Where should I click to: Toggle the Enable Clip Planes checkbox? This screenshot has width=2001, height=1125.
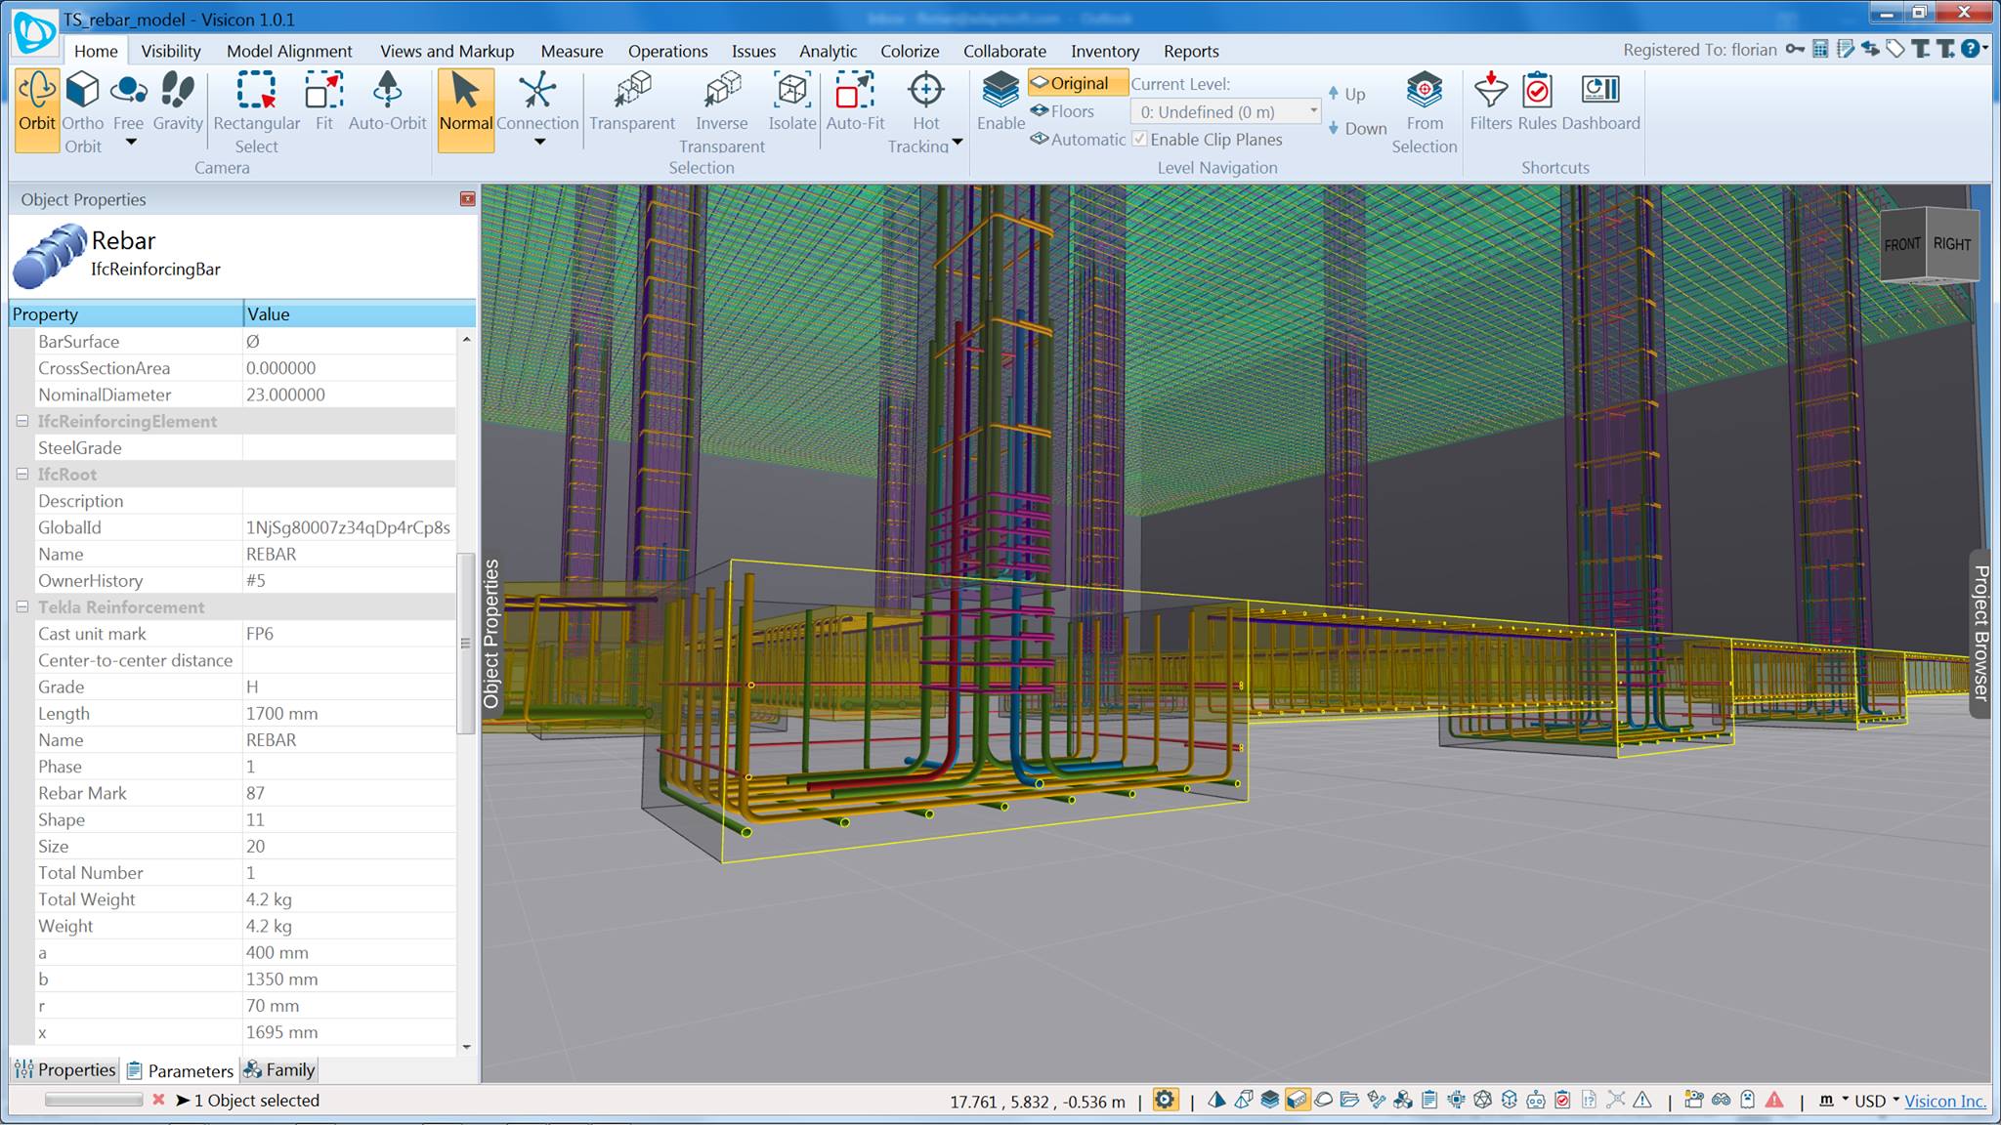coord(1139,139)
